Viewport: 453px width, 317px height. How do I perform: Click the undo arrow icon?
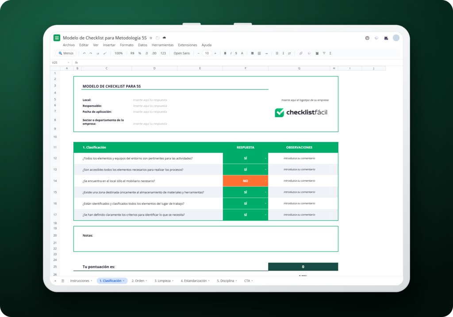84,53
